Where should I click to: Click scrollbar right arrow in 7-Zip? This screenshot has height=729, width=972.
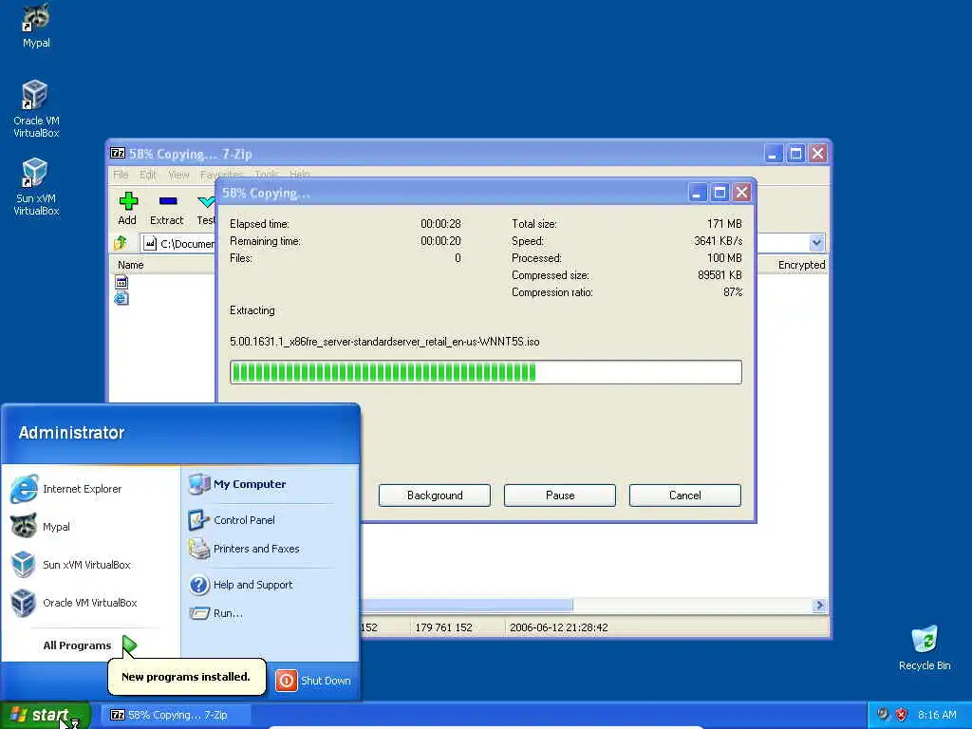tap(819, 605)
